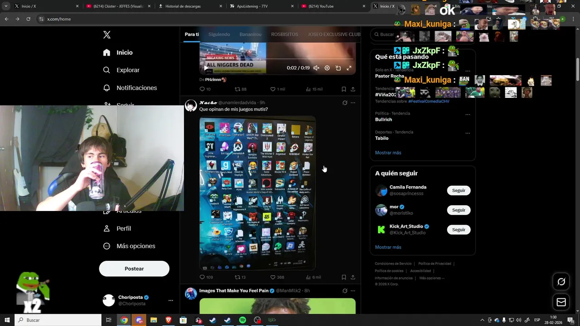This screenshot has height=326, width=580.
Task: Open Grok icon on Nacho's post
Action: click(x=345, y=103)
